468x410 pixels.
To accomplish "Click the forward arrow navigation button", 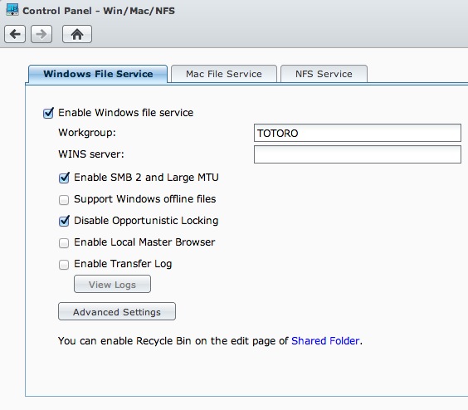I will (41, 34).
